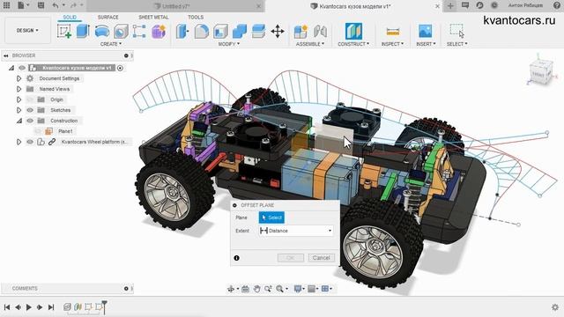The width and height of the screenshot is (564, 317).
Task: Select the Offset Plane construct tool
Action: point(353,31)
